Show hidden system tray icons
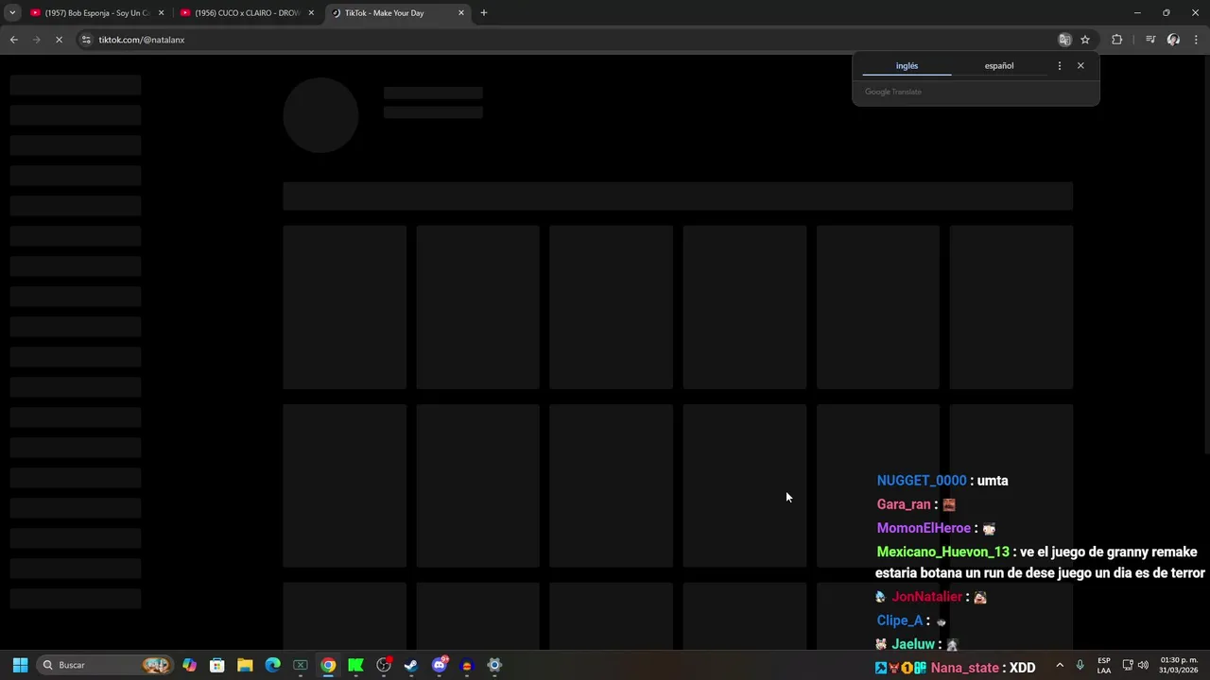1210x680 pixels. [1059, 665]
